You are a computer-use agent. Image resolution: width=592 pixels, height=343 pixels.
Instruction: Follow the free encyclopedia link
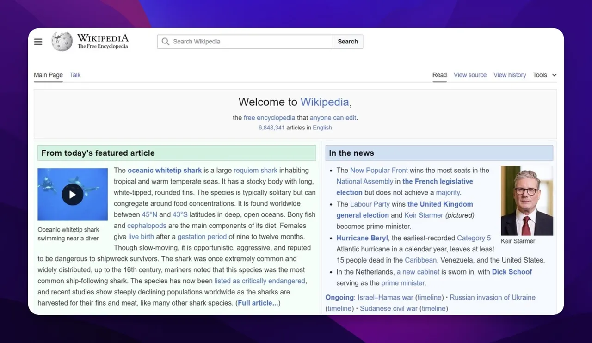269,118
